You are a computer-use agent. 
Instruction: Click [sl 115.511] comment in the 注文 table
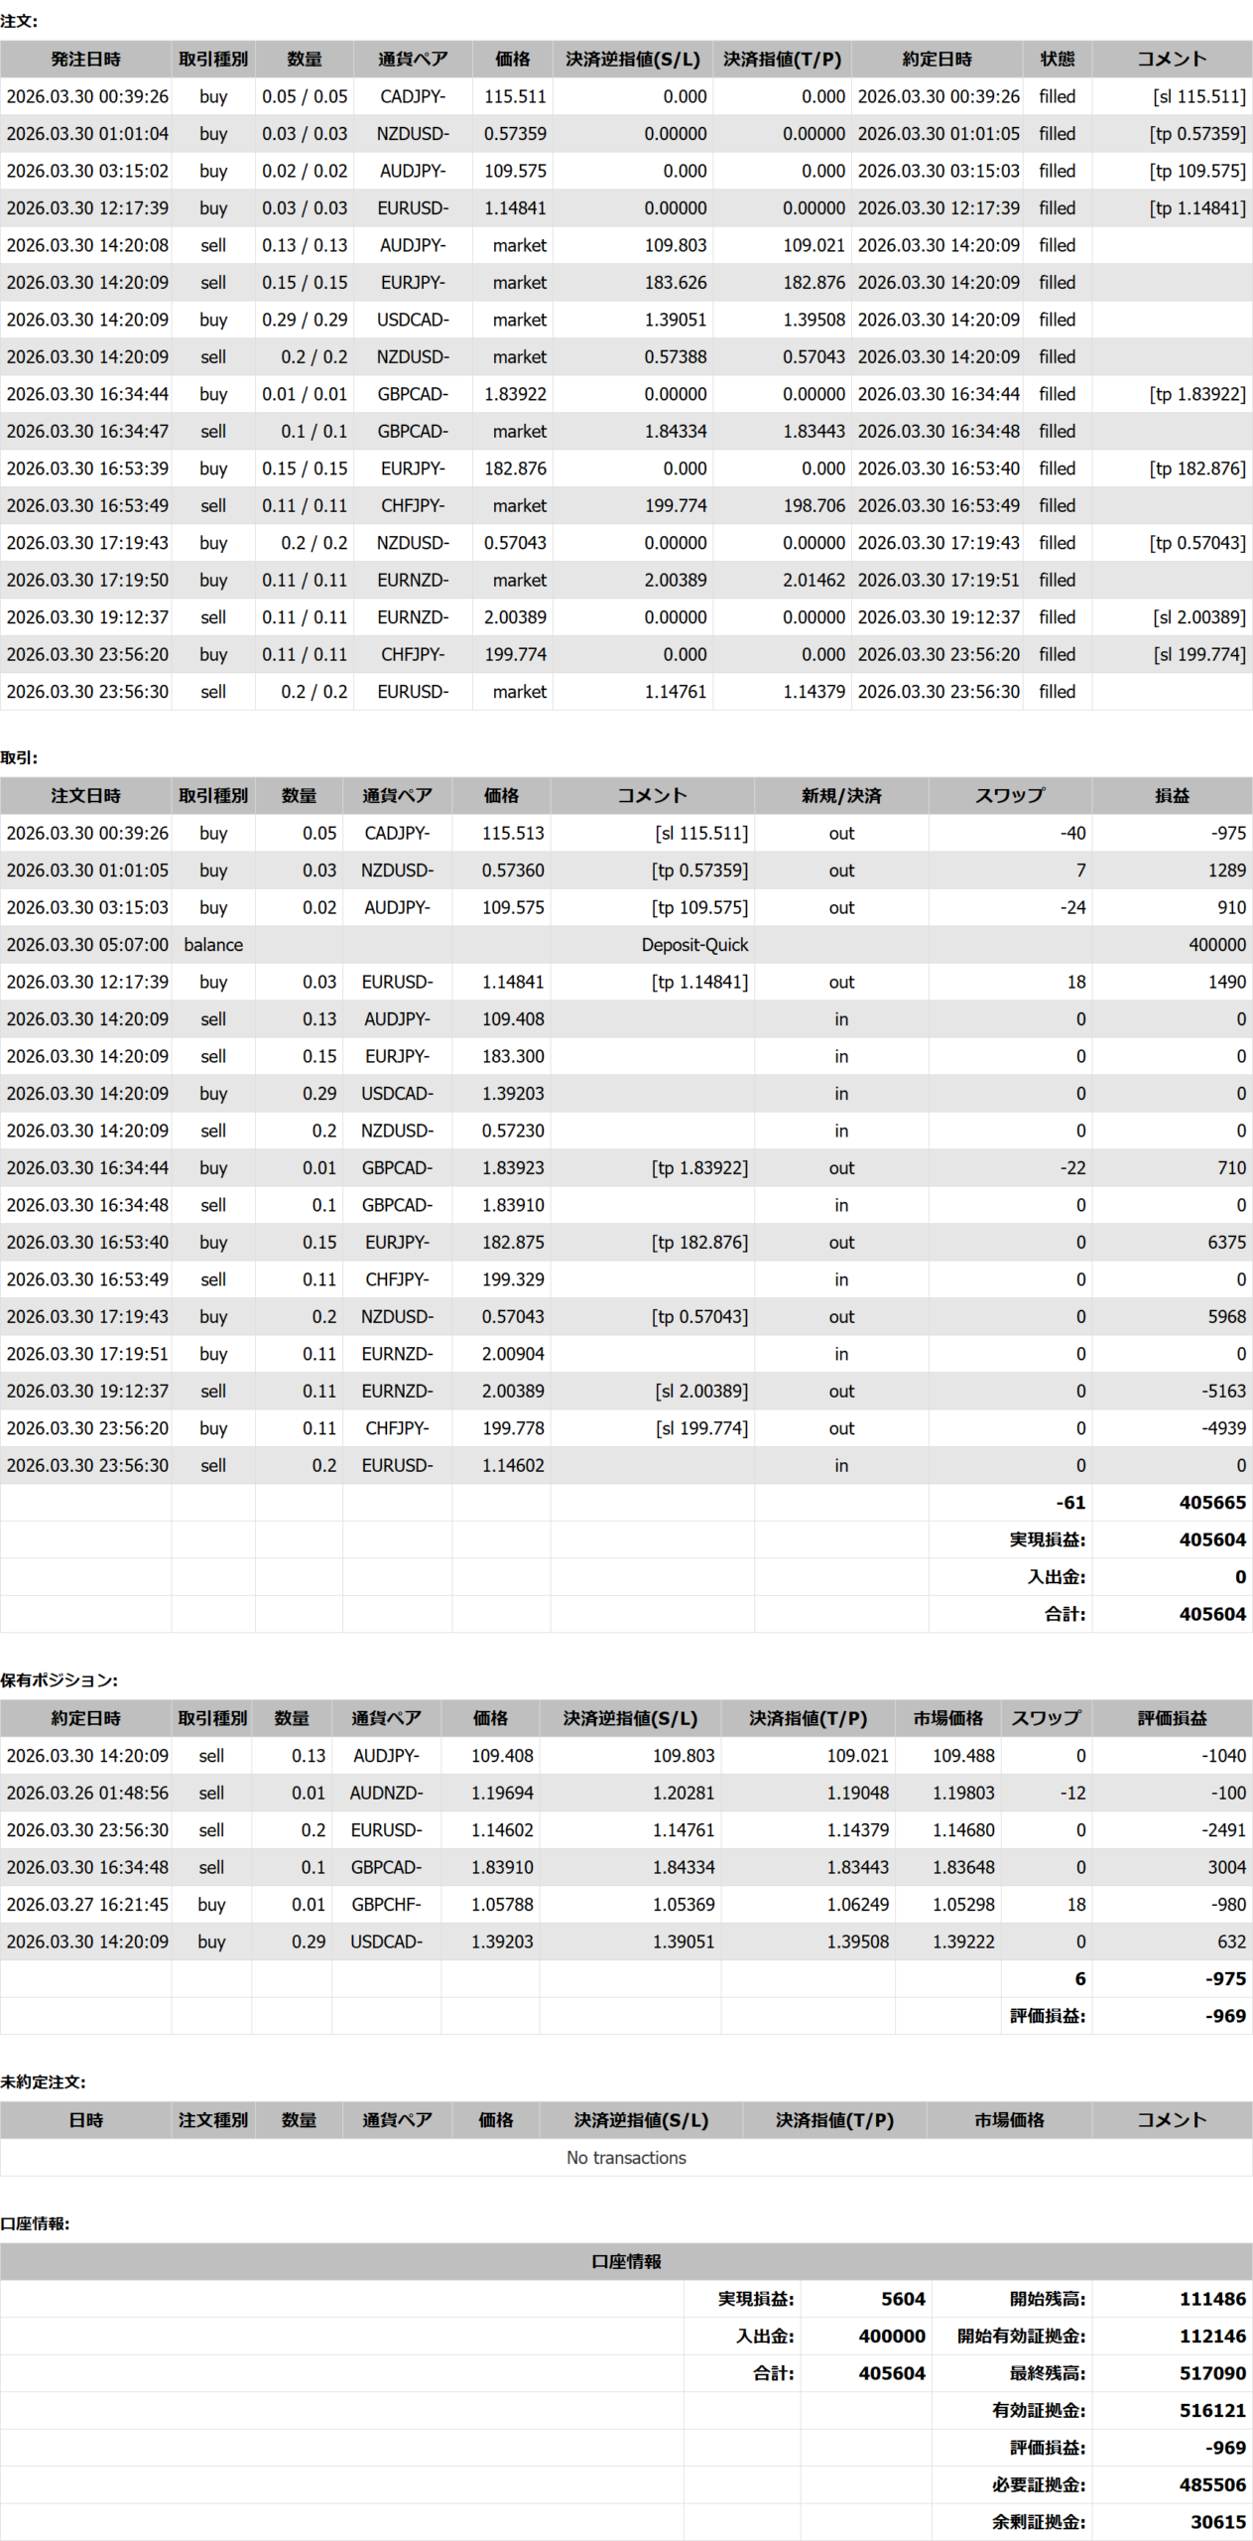point(1198,96)
